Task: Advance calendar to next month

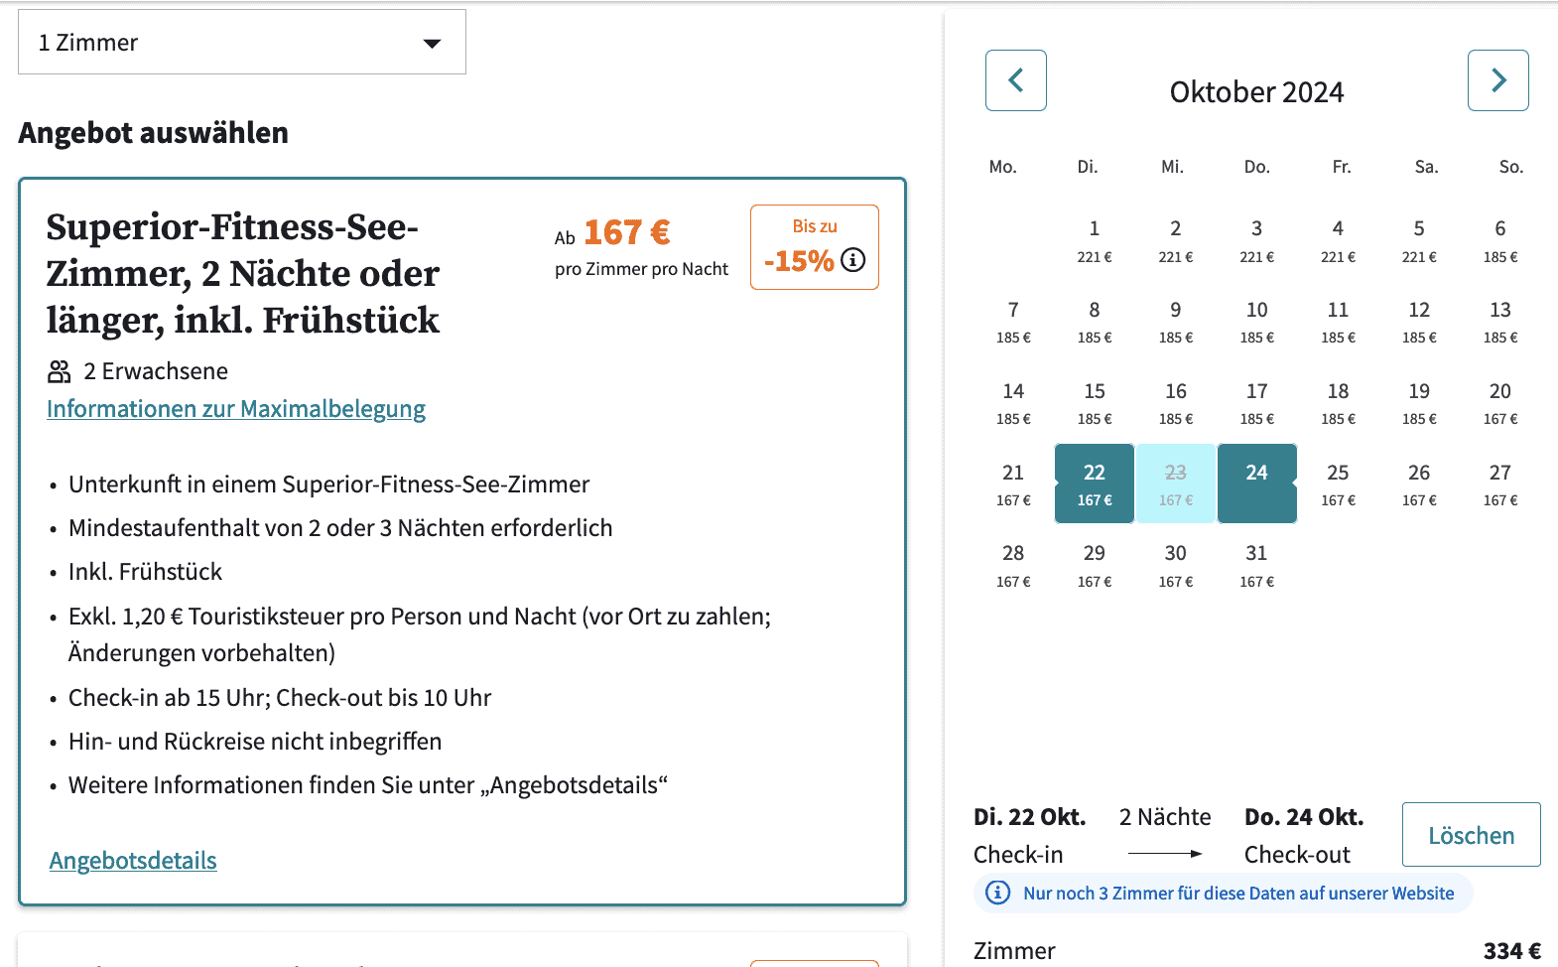Action: (1497, 80)
